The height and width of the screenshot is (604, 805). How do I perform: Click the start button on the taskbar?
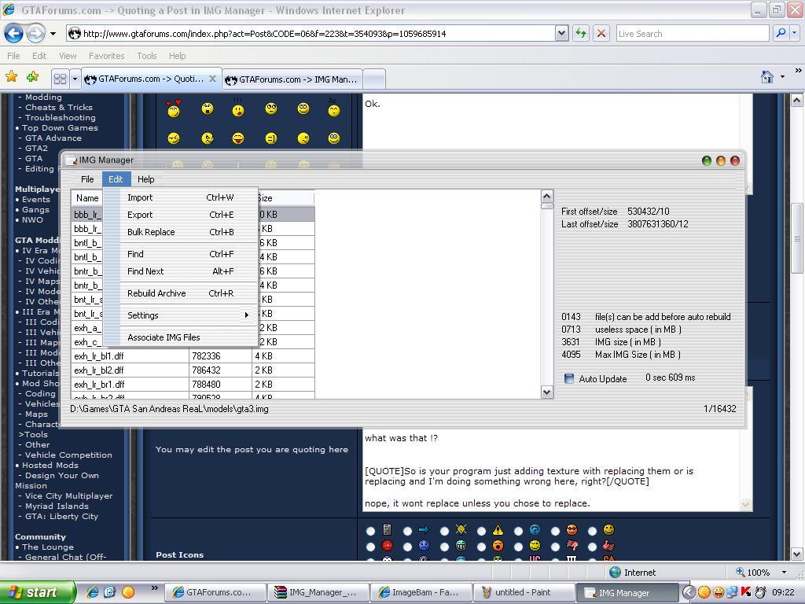[37, 592]
